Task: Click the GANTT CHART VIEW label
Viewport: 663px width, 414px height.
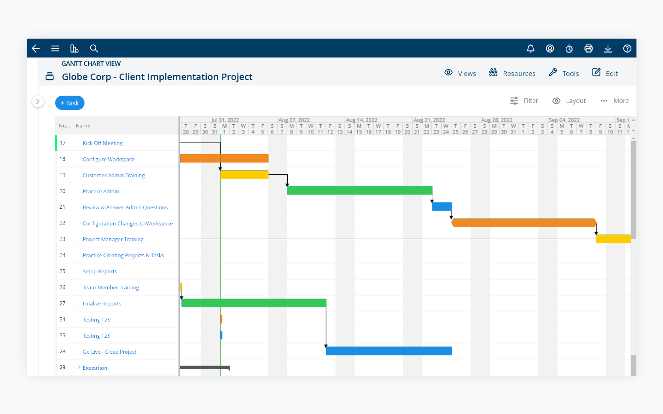Action: pyautogui.click(x=91, y=63)
